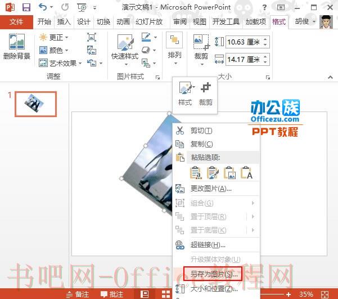Open the 颜色 color dropdown
This screenshot has width=338, height=299.
pyautogui.click(x=53, y=51)
